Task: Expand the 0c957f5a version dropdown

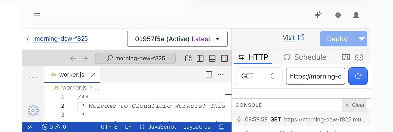Action: [177, 39]
